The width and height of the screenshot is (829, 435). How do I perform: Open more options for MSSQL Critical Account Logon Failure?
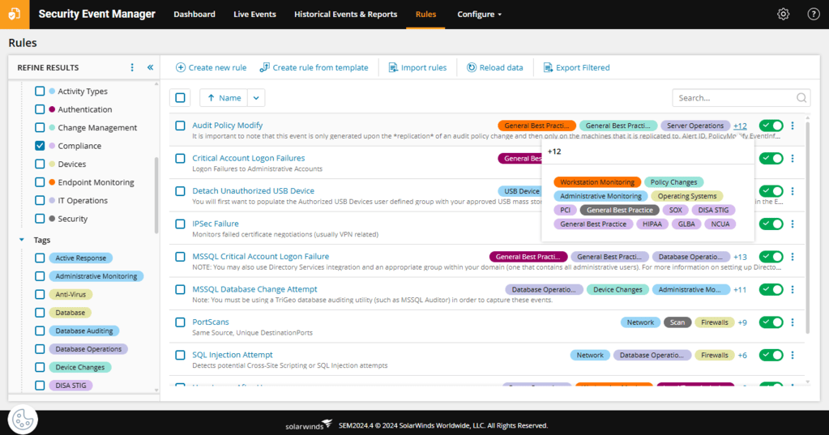coord(792,256)
